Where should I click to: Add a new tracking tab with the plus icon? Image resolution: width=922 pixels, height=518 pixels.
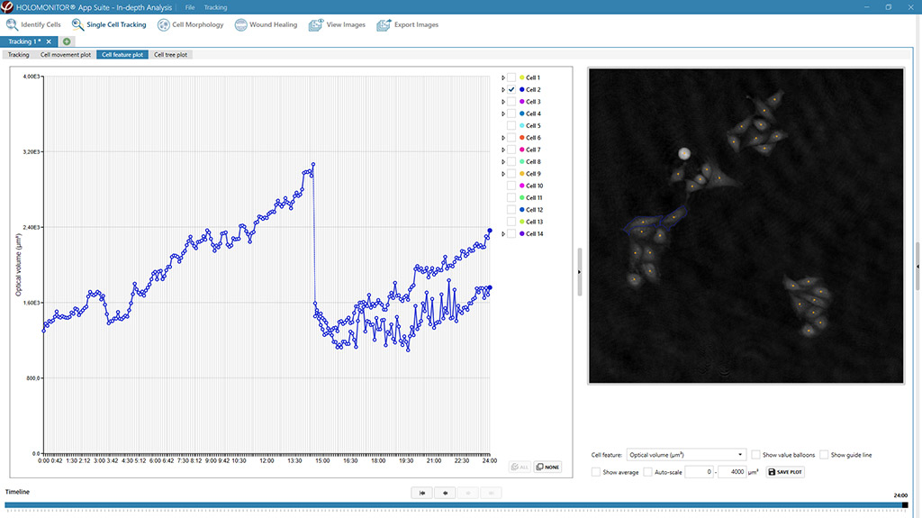click(x=67, y=41)
